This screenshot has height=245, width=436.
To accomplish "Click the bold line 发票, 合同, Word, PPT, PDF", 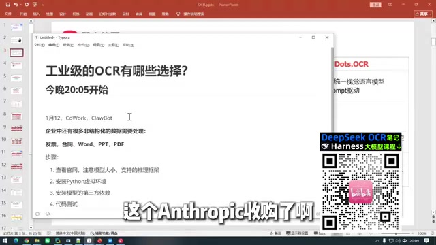I will (x=84, y=144).
